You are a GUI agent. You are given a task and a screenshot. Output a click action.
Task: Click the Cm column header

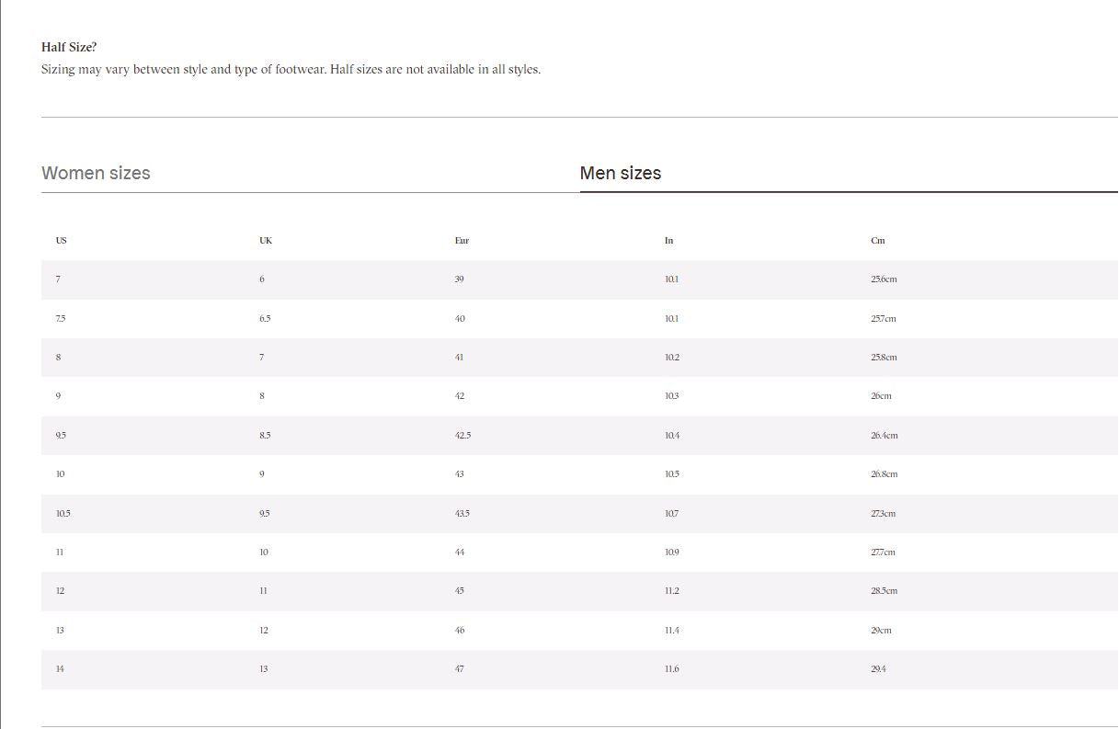(x=877, y=241)
